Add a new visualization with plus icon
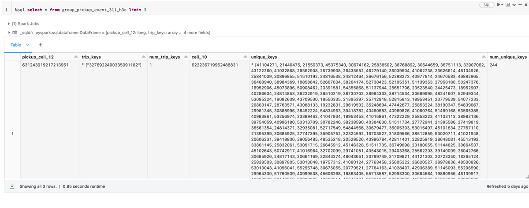 coord(41,45)
